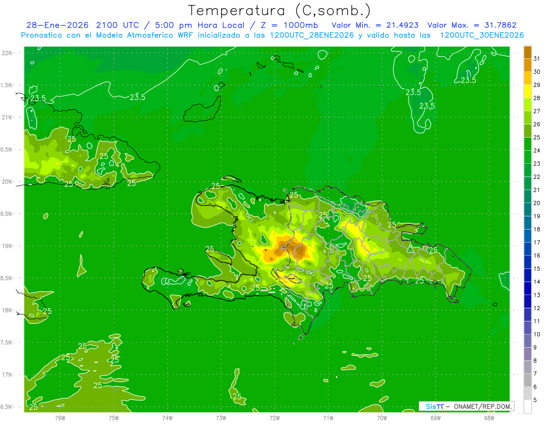Image resolution: width=549 pixels, height=424 pixels.
Task: Click the '18N' latitude axis label
Action: (x=7, y=311)
